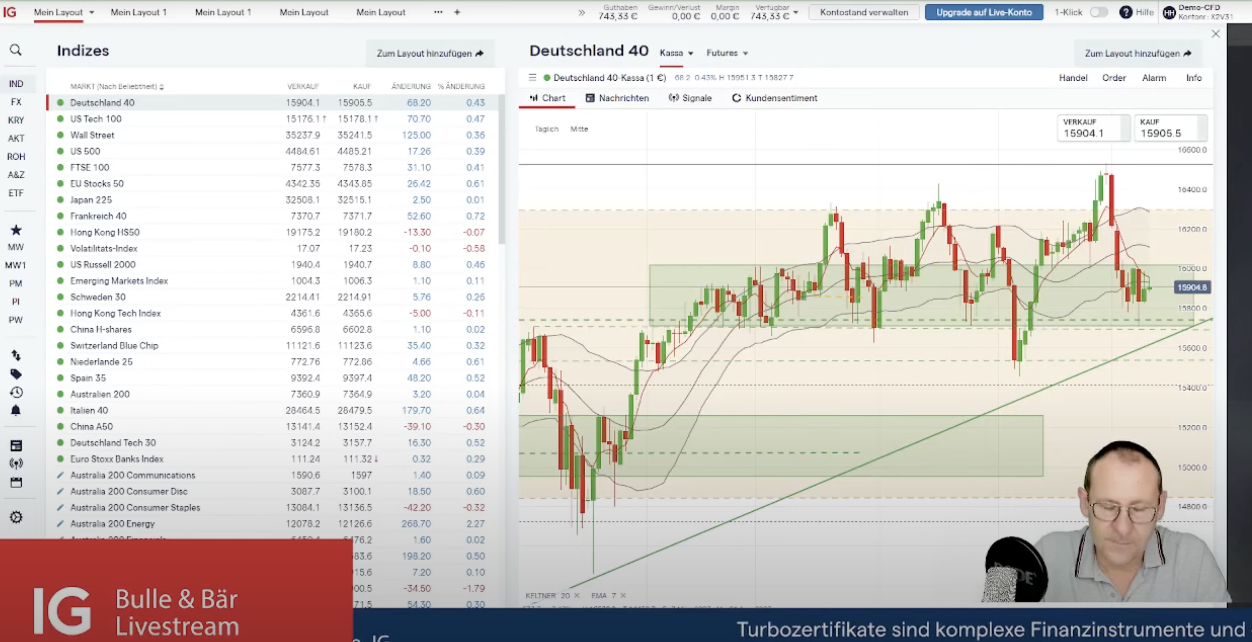This screenshot has width=1252, height=642.
Task: Open chart hamburger menu beside Deutschland 40 Kassa
Action: click(x=532, y=77)
